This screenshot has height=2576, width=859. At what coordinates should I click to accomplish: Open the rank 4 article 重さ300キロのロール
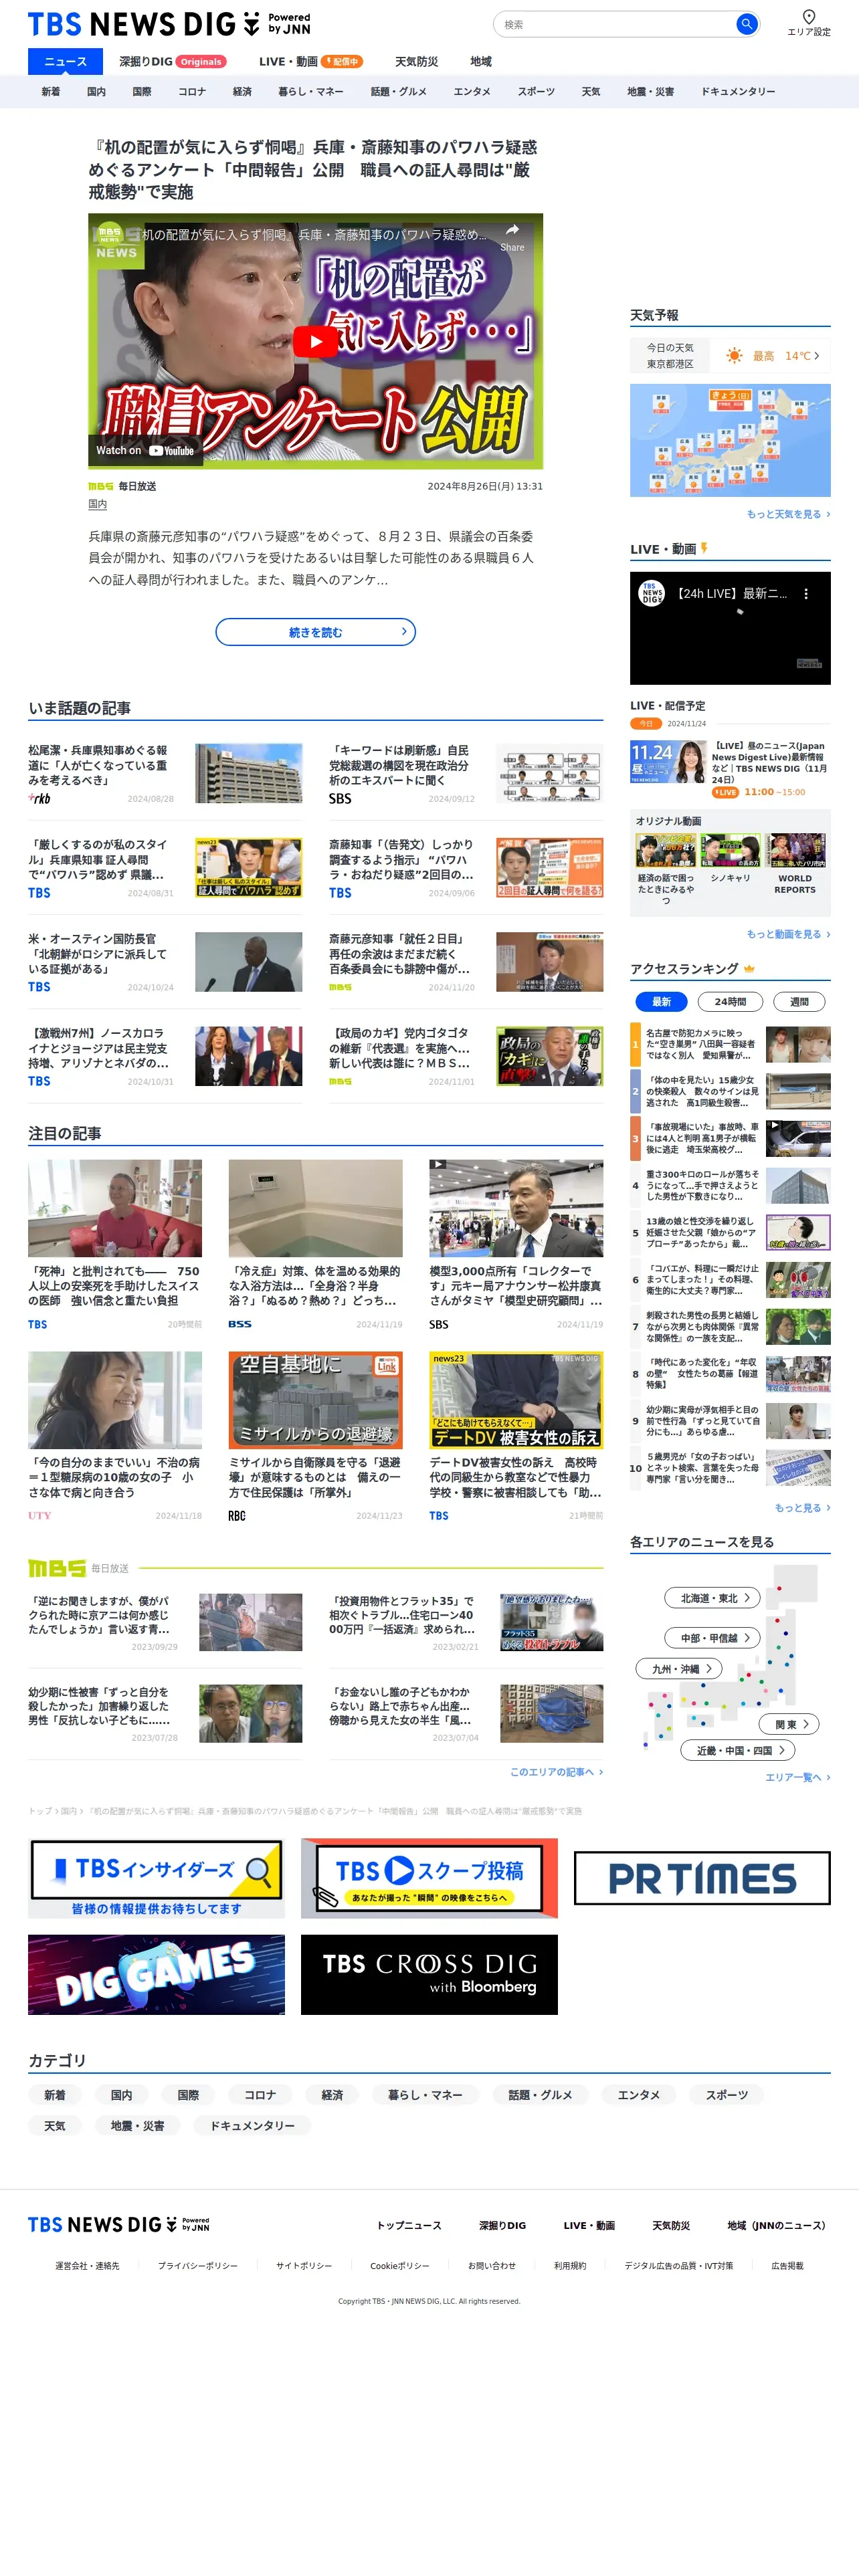point(730,1185)
